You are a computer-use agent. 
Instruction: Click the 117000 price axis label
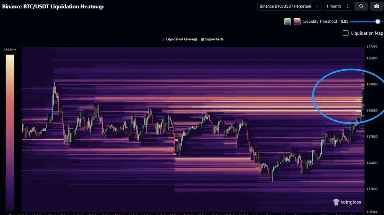(372, 137)
